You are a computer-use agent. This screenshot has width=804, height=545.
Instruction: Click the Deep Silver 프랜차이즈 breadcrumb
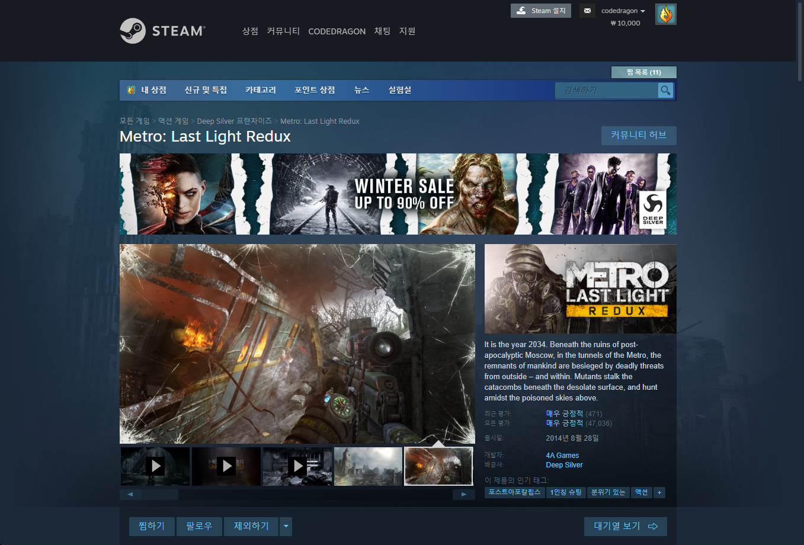(234, 121)
